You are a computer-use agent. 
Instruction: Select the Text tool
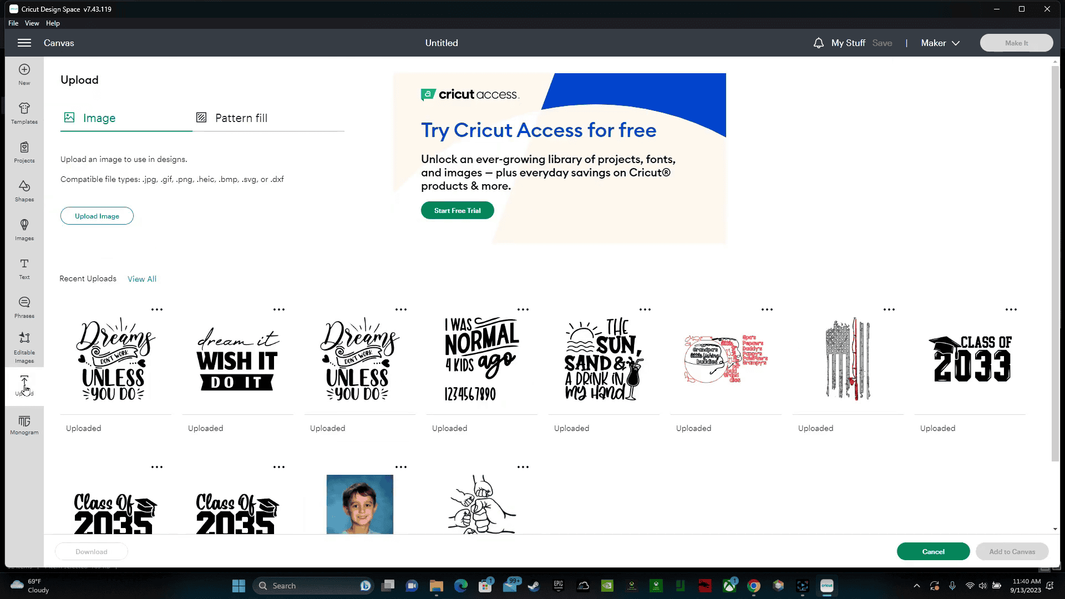[x=24, y=268]
